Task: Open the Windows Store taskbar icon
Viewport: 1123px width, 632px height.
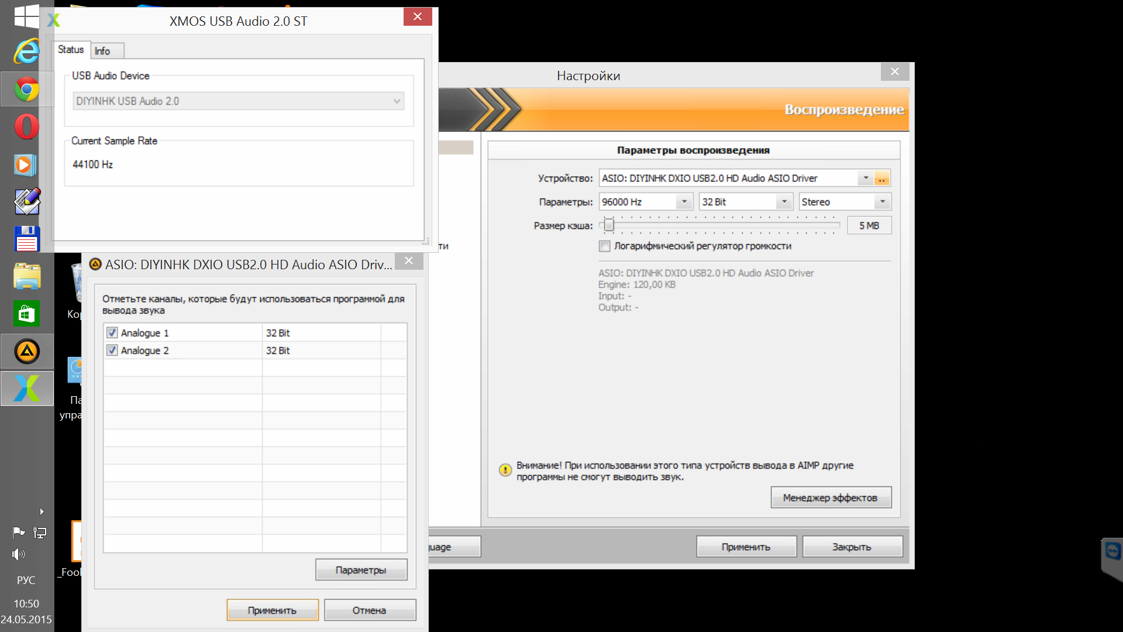Action: 26,314
